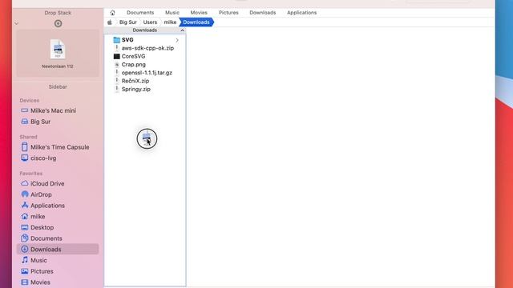Open Music in sidebar favorites
This screenshot has width=513, height=288.
(38, 260)
